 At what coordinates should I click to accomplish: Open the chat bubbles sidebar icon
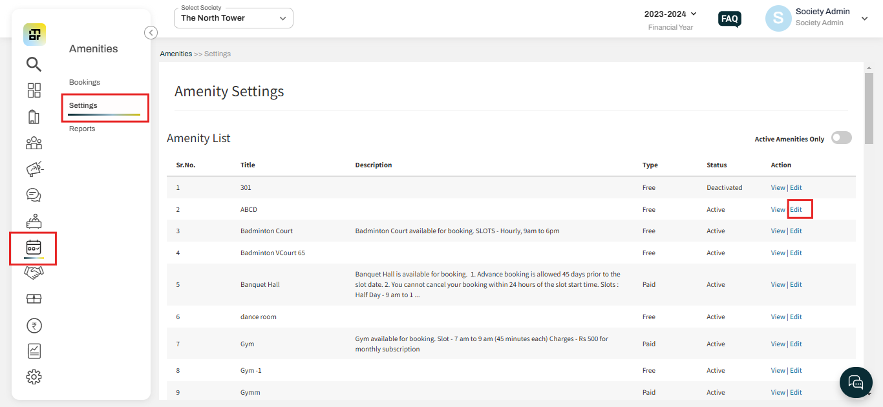click(34, 195)
